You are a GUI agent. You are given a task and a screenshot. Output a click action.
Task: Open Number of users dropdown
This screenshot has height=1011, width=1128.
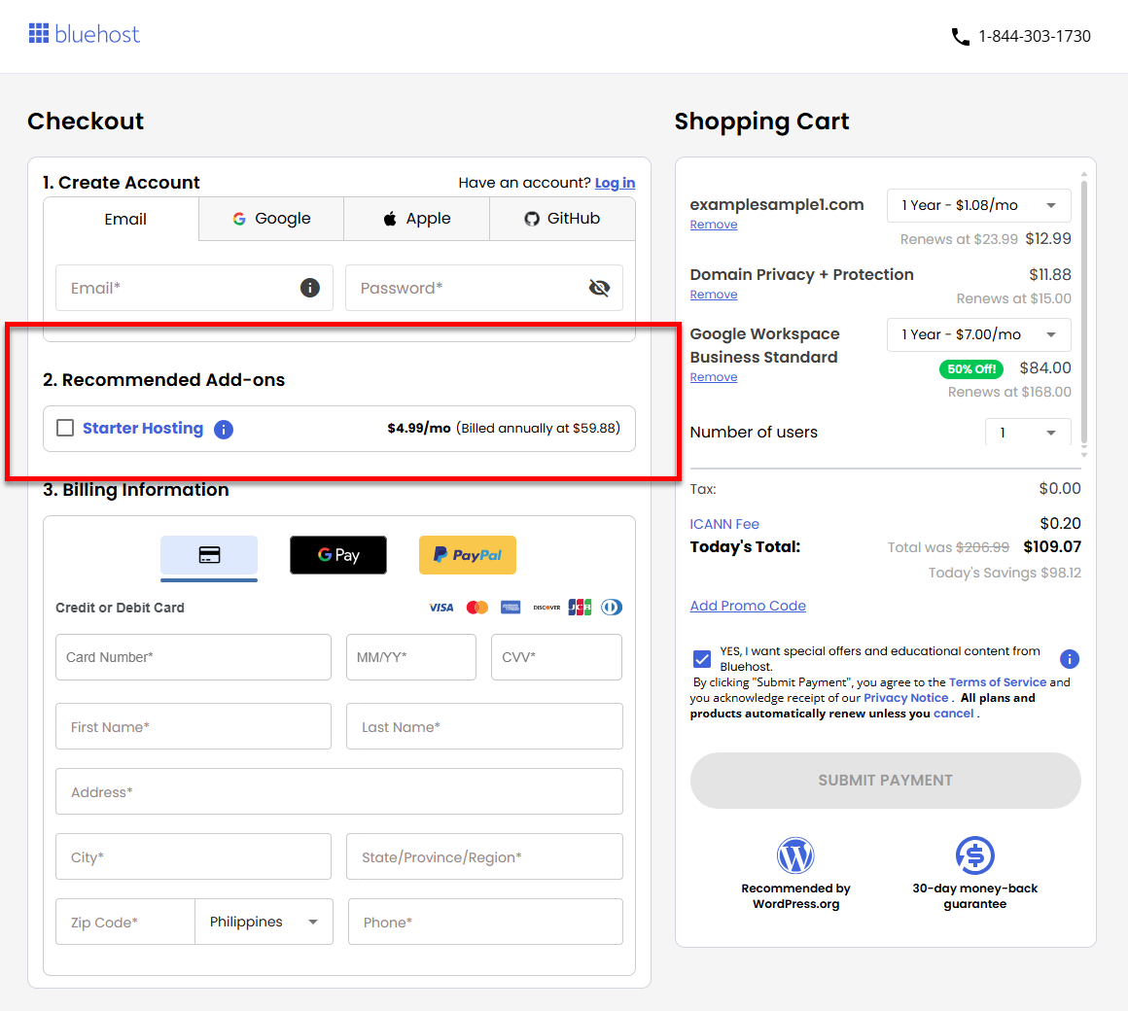[1028, 433]
